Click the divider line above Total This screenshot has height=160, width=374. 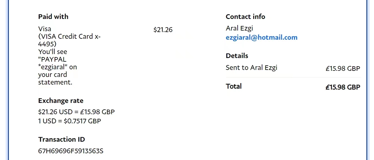coord(293,78)
